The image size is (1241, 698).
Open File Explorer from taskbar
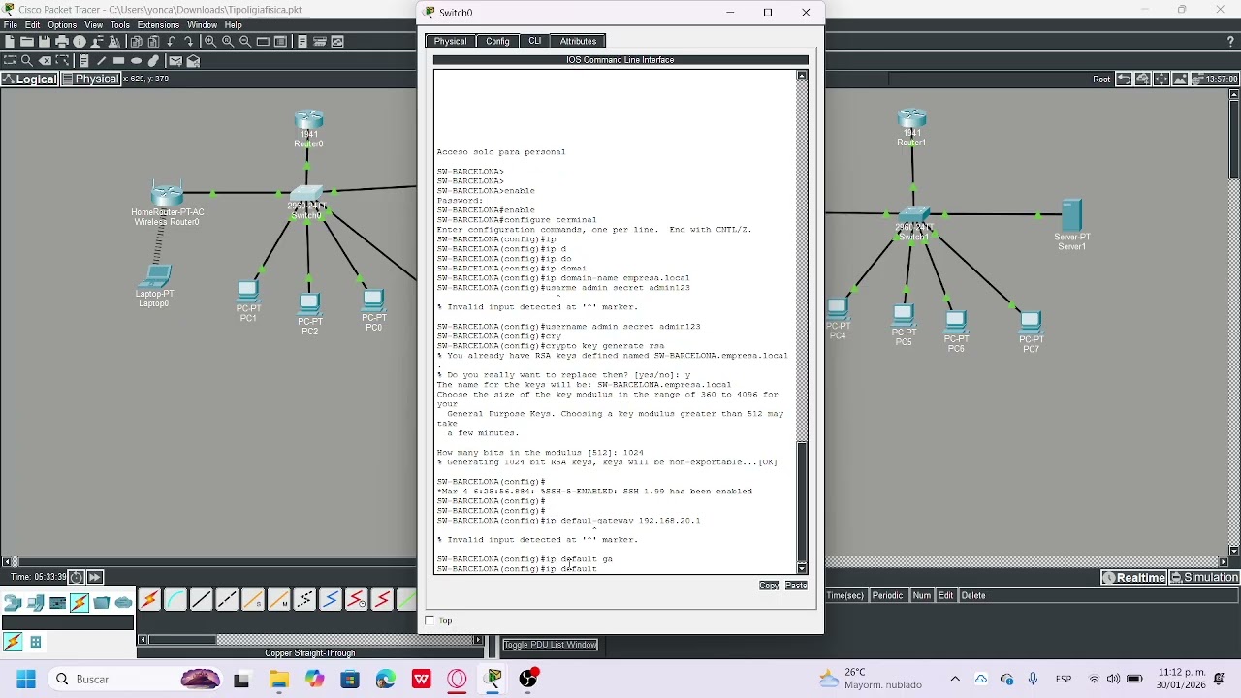278,680
